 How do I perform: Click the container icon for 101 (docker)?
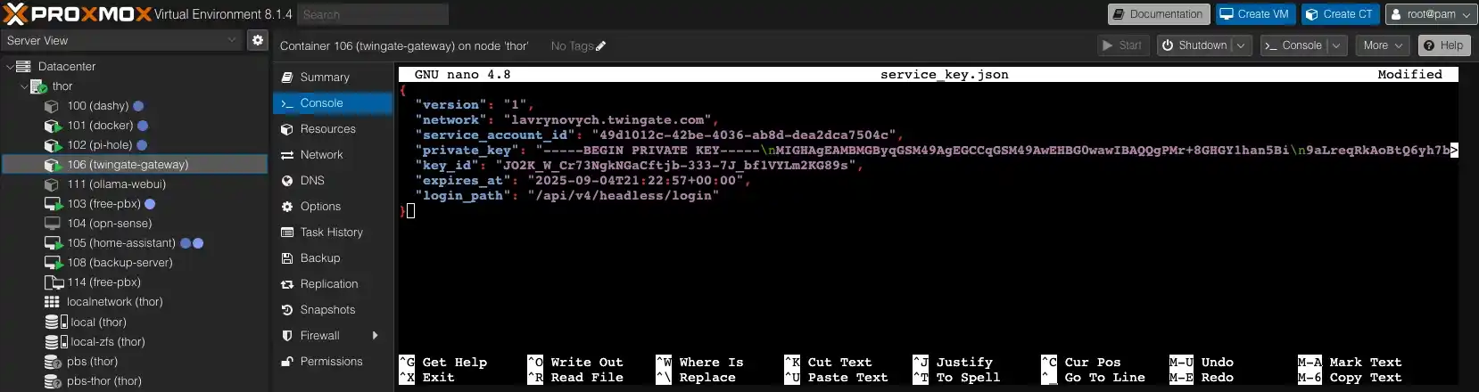(53, 126)
